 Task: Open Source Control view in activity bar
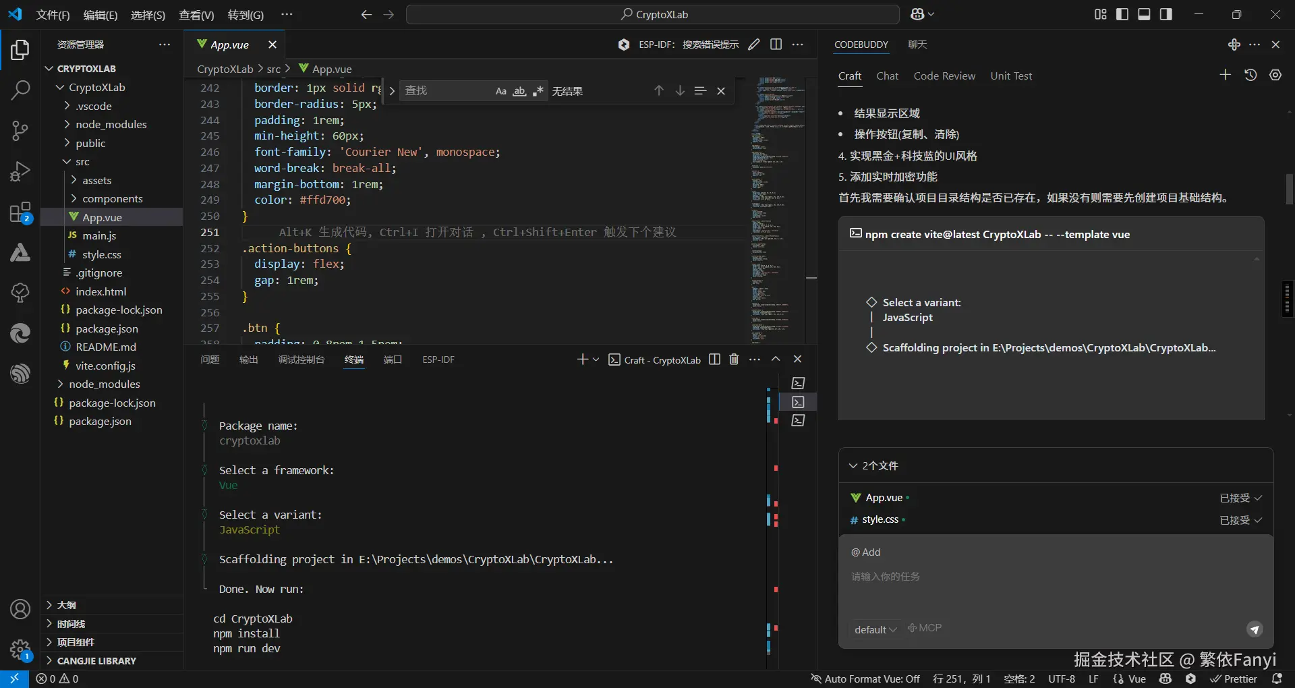[x=20, y=131]
